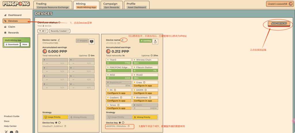Click Configure in app under 0G
Image resolution: width=295 pixels, height=133 pixels.
pos(119,93)
